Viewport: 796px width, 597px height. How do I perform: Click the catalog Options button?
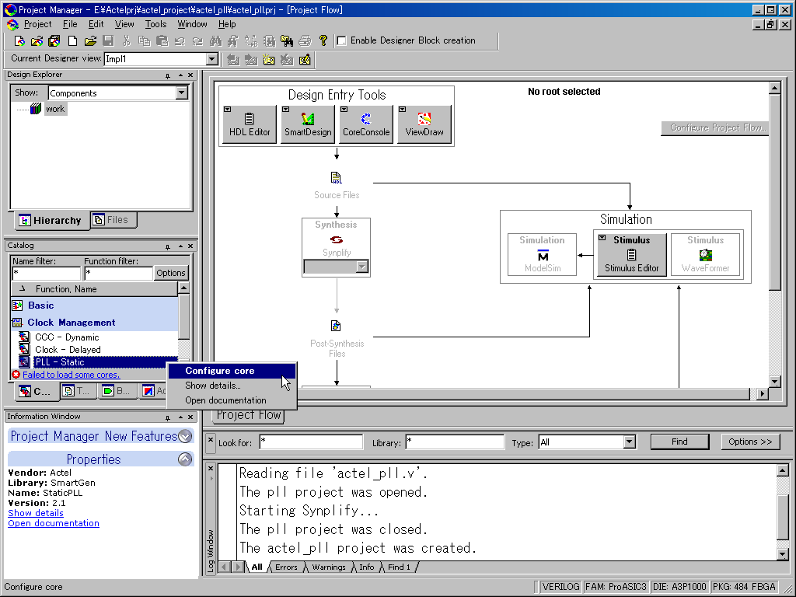pos(170,273)
